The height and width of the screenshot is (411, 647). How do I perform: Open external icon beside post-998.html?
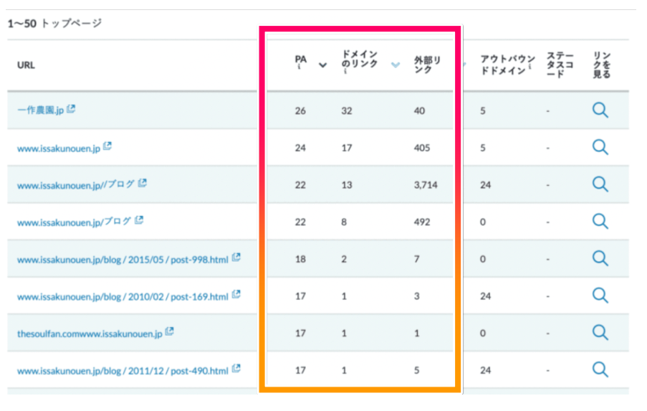[x=236, y=257]
